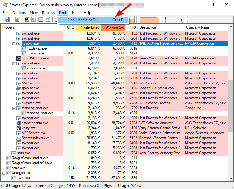The image size is (234, 189).
Task: Click the Save toolbar icon
Action: [x=7, y=19]
